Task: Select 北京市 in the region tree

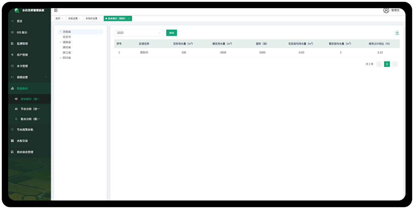Action: [x=67, y=37]
